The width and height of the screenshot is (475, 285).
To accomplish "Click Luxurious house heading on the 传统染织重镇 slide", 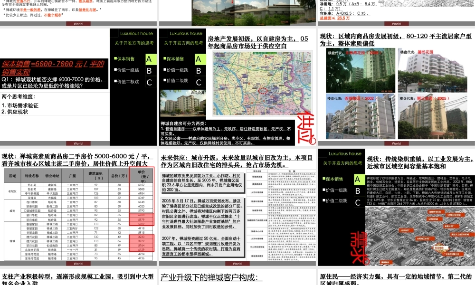I will pyautogui.click(x=345, y=154).
